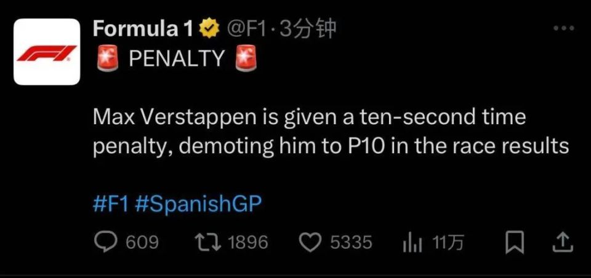591x278 pixels.
Task: Open the #F1 hashtag
Action: point(110,204)
